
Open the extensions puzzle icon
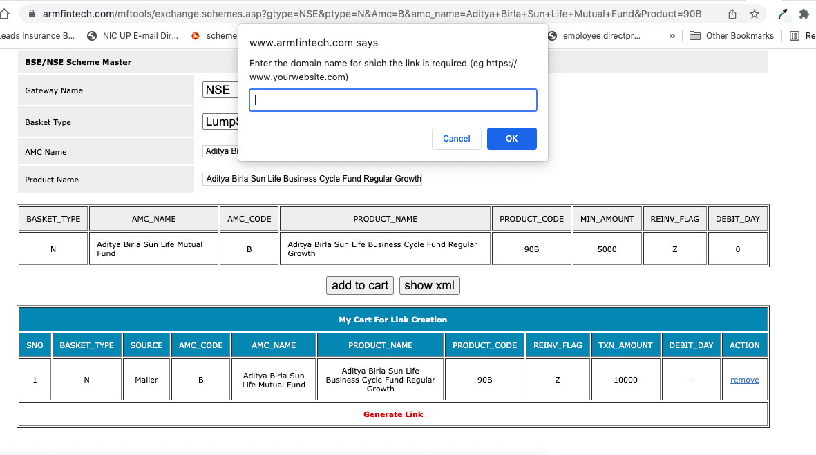point(804,14)
